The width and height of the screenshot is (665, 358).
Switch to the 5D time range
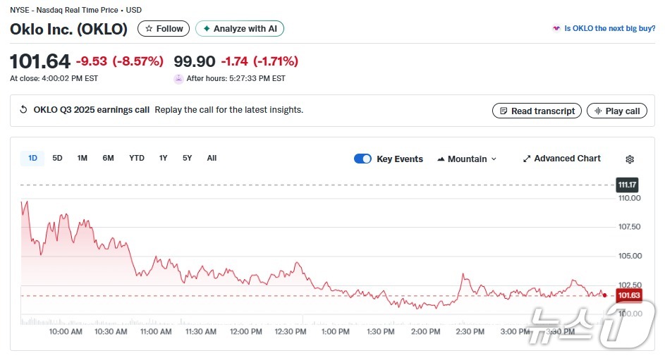(58, 158)
